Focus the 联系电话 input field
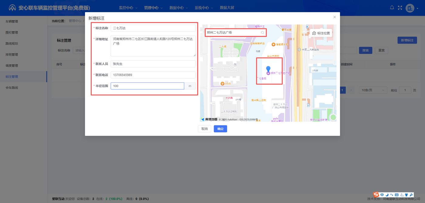Screen dimensions: 425x203 (x=153, y=75)
